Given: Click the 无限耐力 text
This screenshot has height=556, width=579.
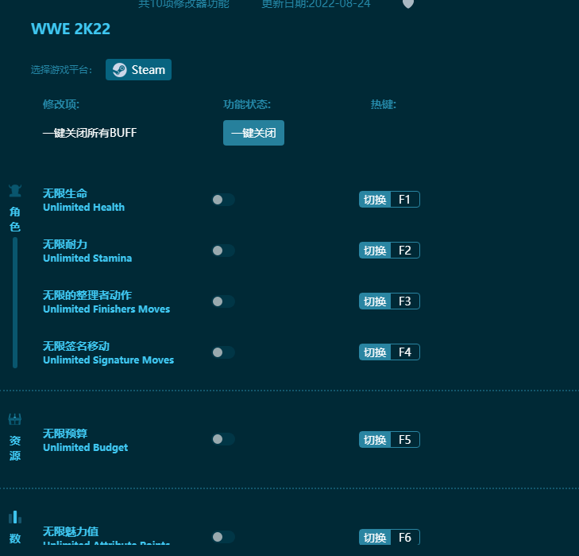Looking at the screenshot, I should tap(65, 244).
